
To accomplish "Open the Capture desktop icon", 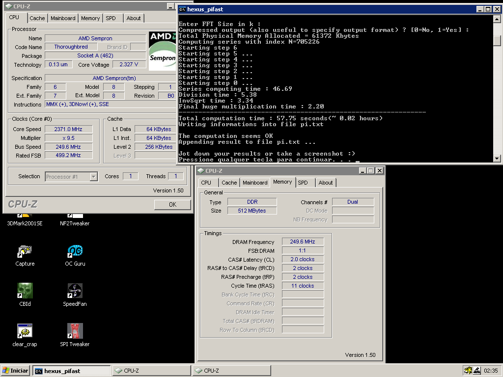I will coord(25,255).
